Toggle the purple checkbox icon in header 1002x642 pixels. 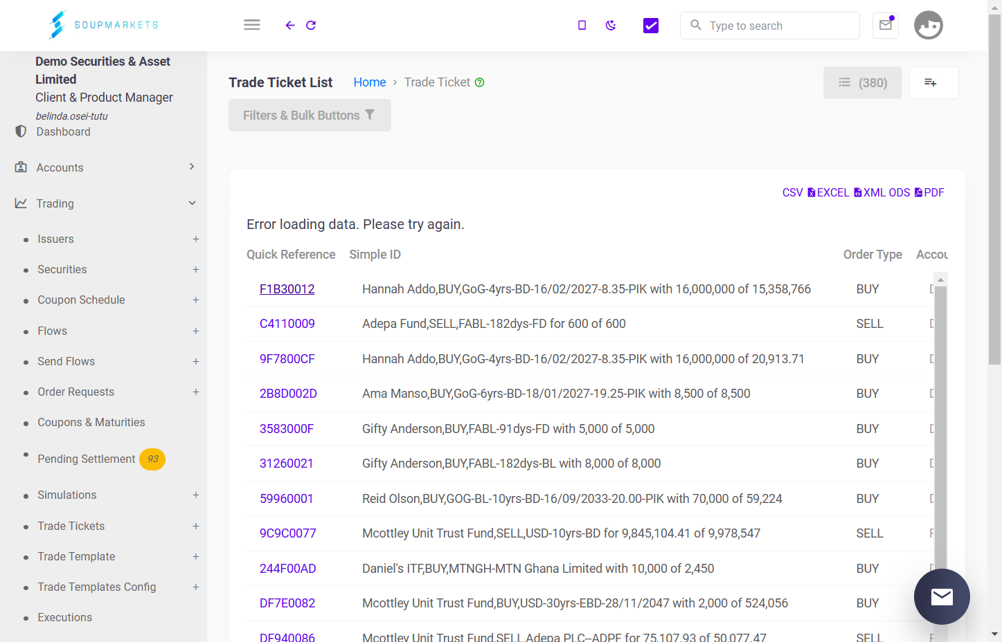651,26
